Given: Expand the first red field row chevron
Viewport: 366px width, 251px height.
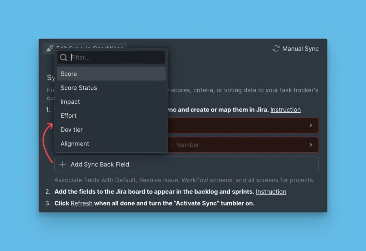Looking at the screenshot, I should click(x=311, y=125).
